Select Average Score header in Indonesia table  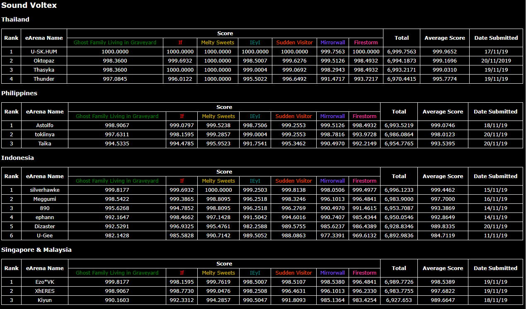(x=443, y=176)
